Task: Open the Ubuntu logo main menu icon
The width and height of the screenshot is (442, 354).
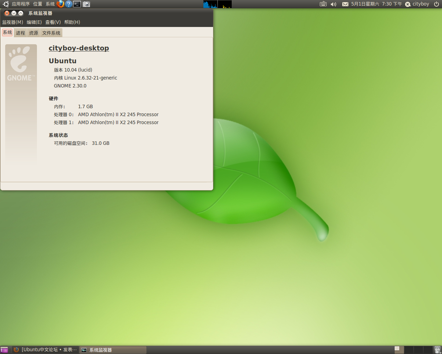Action: pyautogui.click(x=6, y=4)
